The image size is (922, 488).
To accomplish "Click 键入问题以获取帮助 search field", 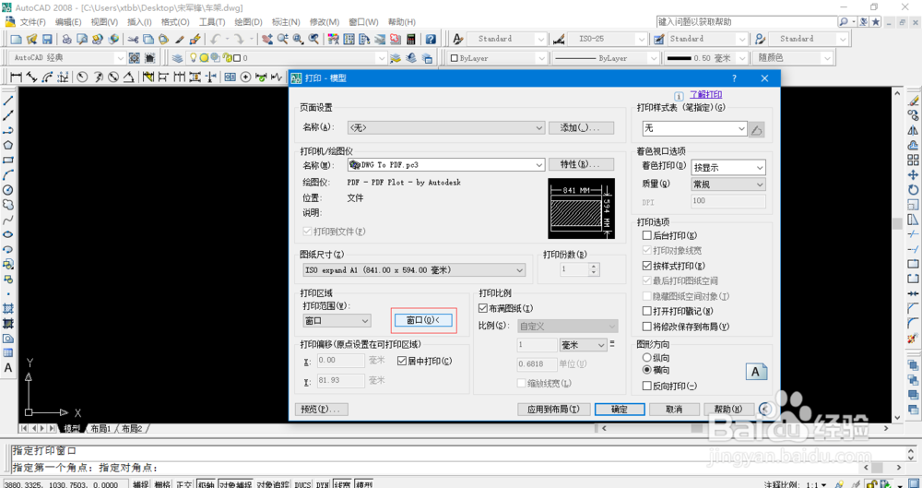I will click(x=746, y=22).
